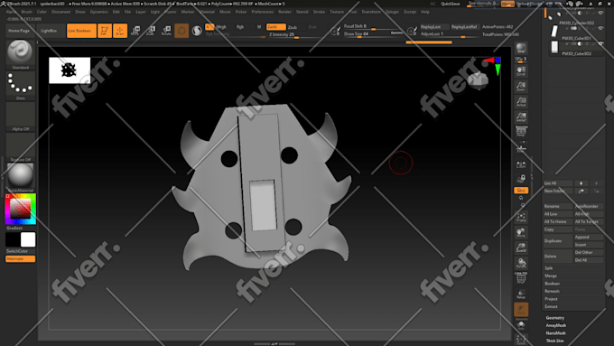Click the AAHalf view icon
614x346 pixels.
(x=521, y=117)
